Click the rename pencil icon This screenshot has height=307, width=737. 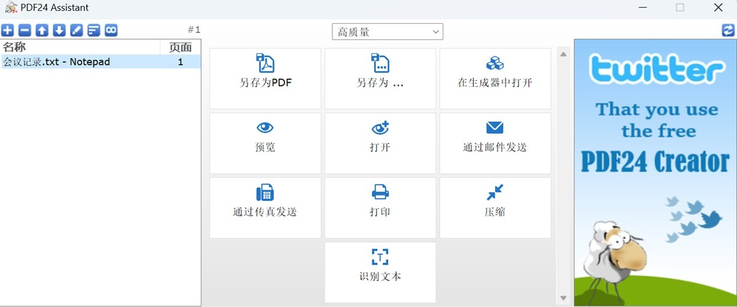click(x=76, y=31)
